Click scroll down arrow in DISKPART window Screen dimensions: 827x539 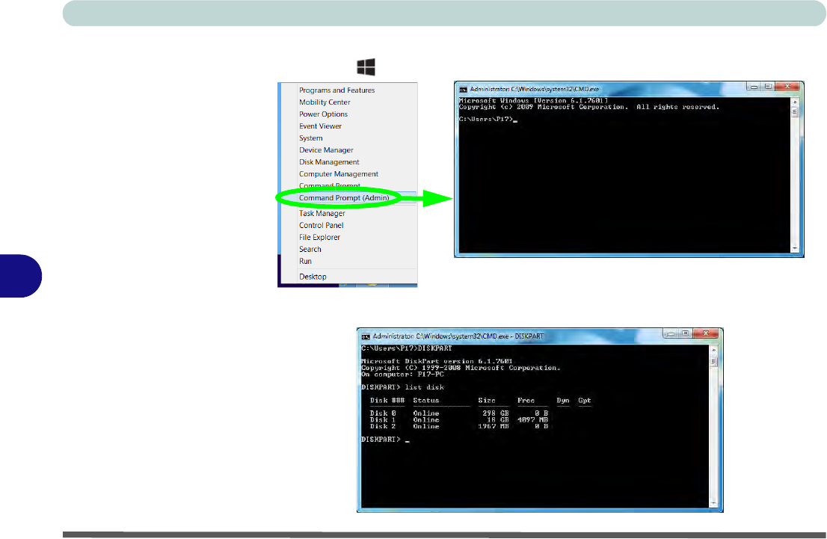point(713,504)
